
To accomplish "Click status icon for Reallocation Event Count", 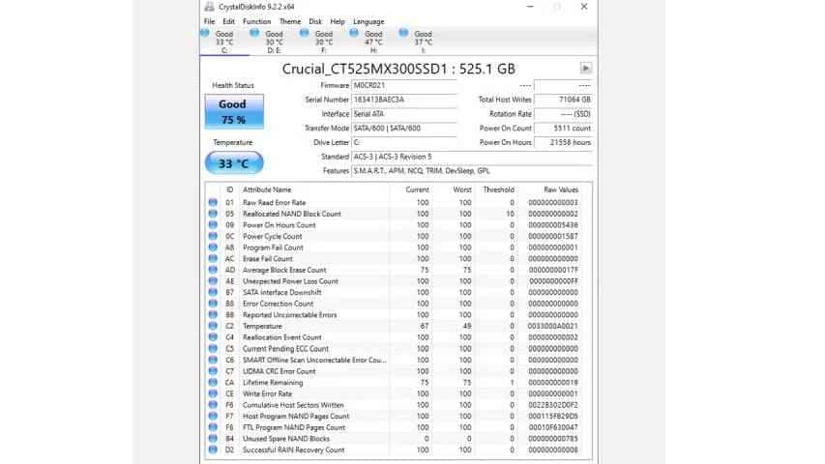I will (x=213, y=337).
